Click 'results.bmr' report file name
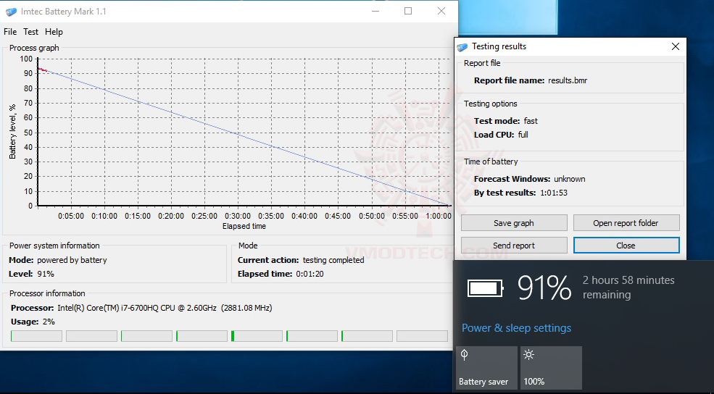This screenshot has width=714, height=394. coord(568,80)
